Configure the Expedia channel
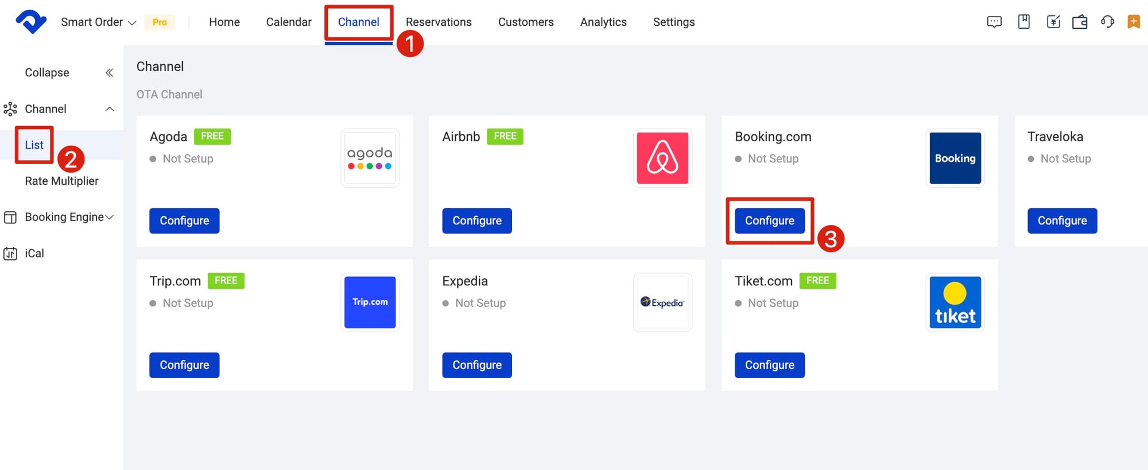The width and height of the screenshot is (1148, 470). tap(477, 366)
